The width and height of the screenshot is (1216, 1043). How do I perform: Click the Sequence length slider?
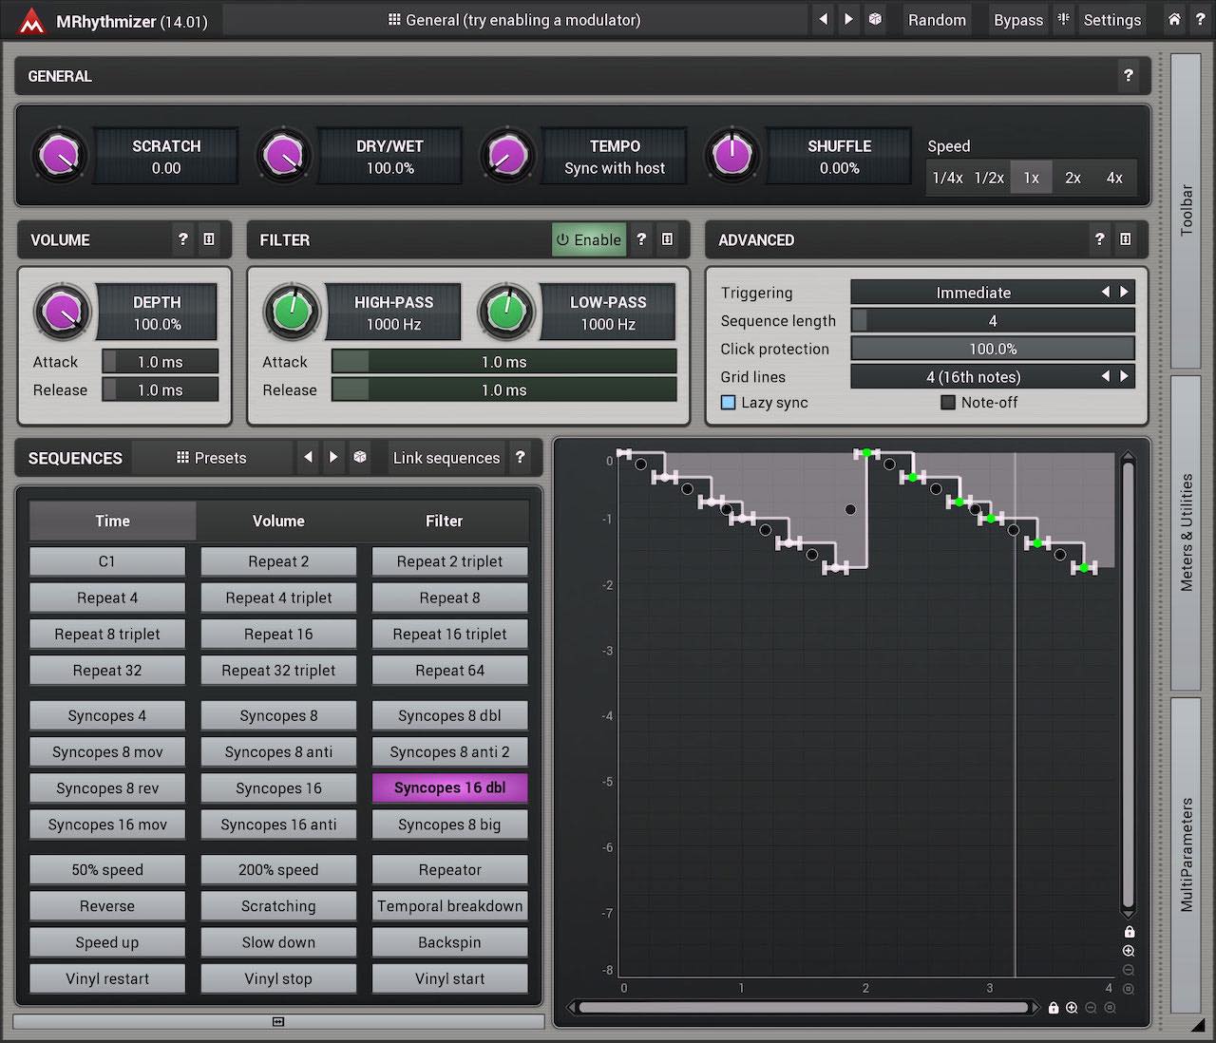pos(993,321)
